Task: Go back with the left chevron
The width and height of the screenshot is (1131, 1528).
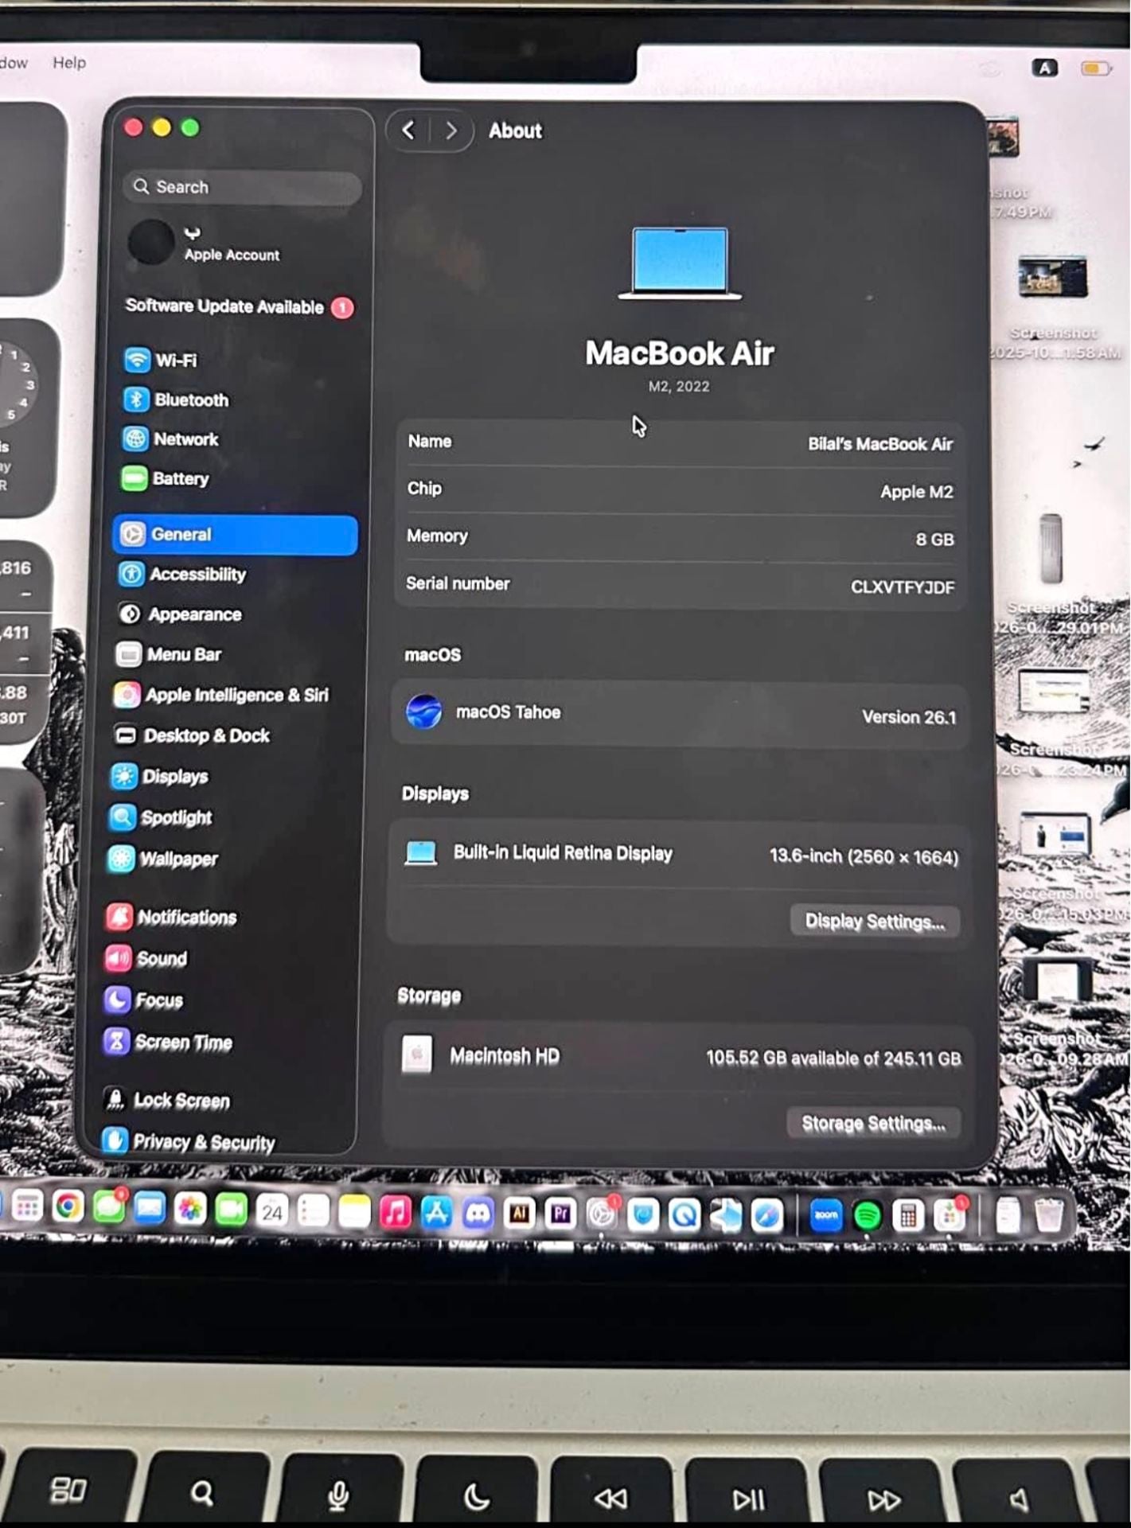Action: point(409,130)
